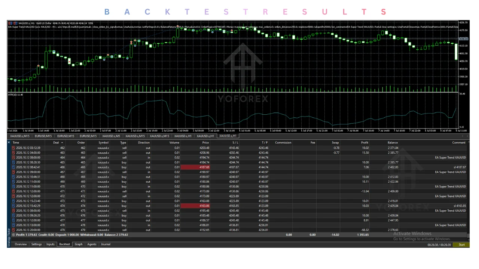
Task: Select the Backtest tab
Action: tap(65, 244)
